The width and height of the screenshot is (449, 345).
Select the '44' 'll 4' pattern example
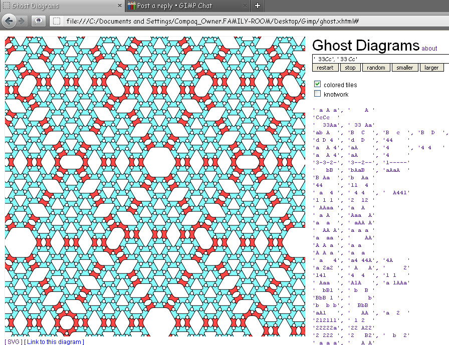(344, 185)
